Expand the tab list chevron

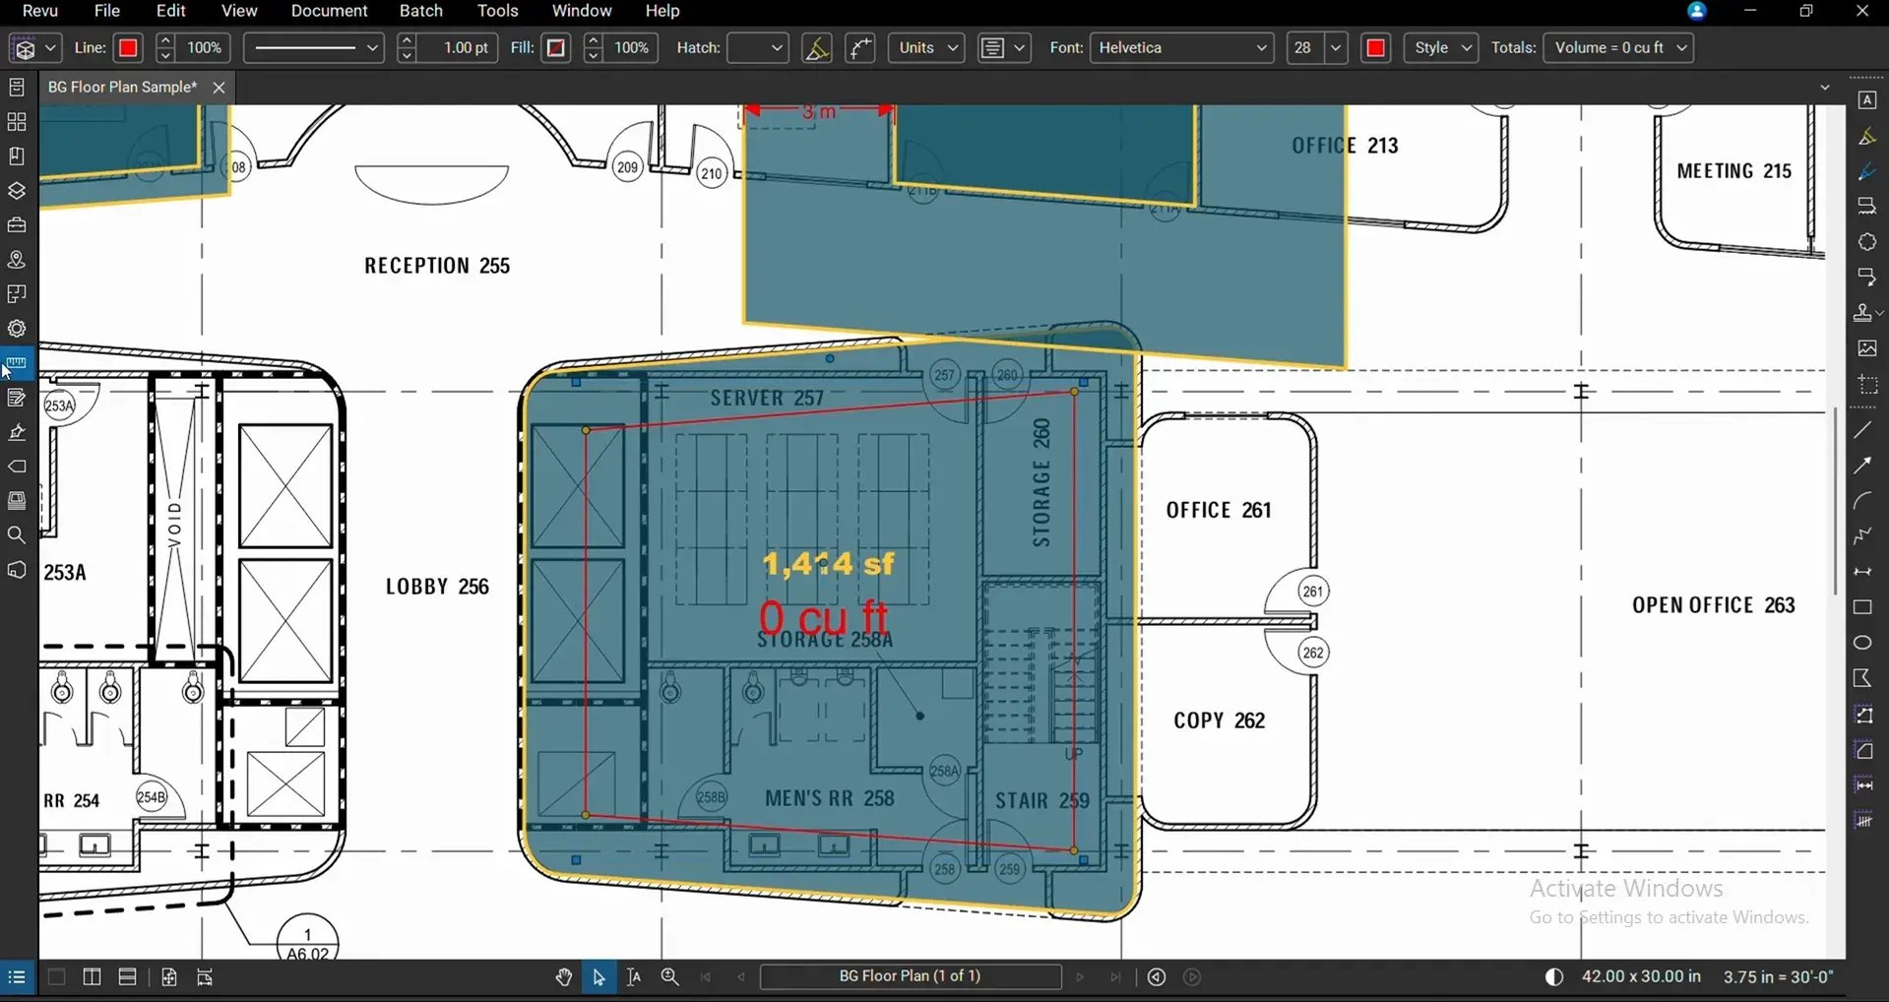point(1825,88)
